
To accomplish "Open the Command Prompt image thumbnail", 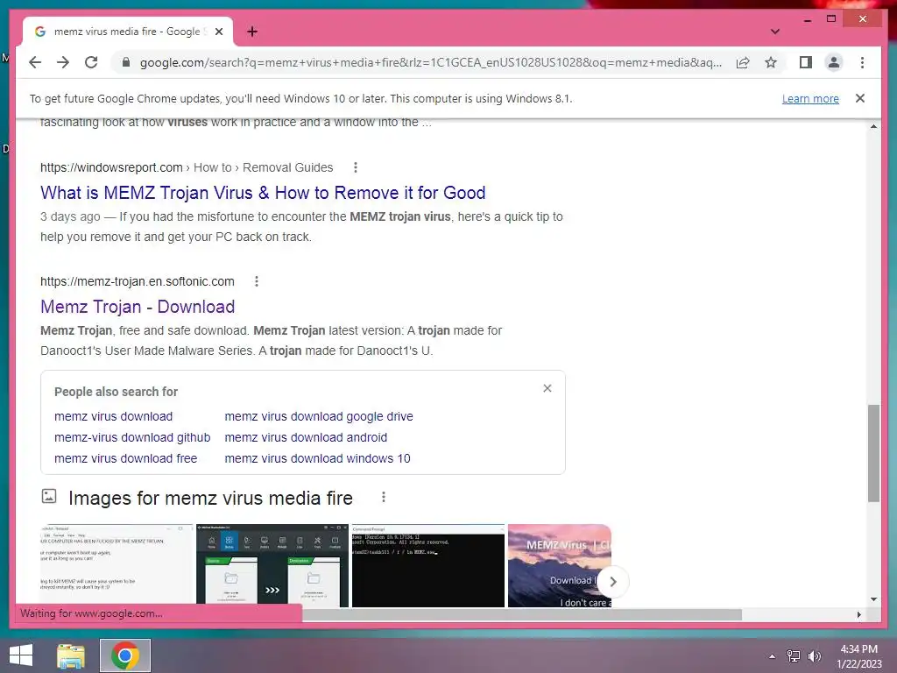I will (427, 565).
